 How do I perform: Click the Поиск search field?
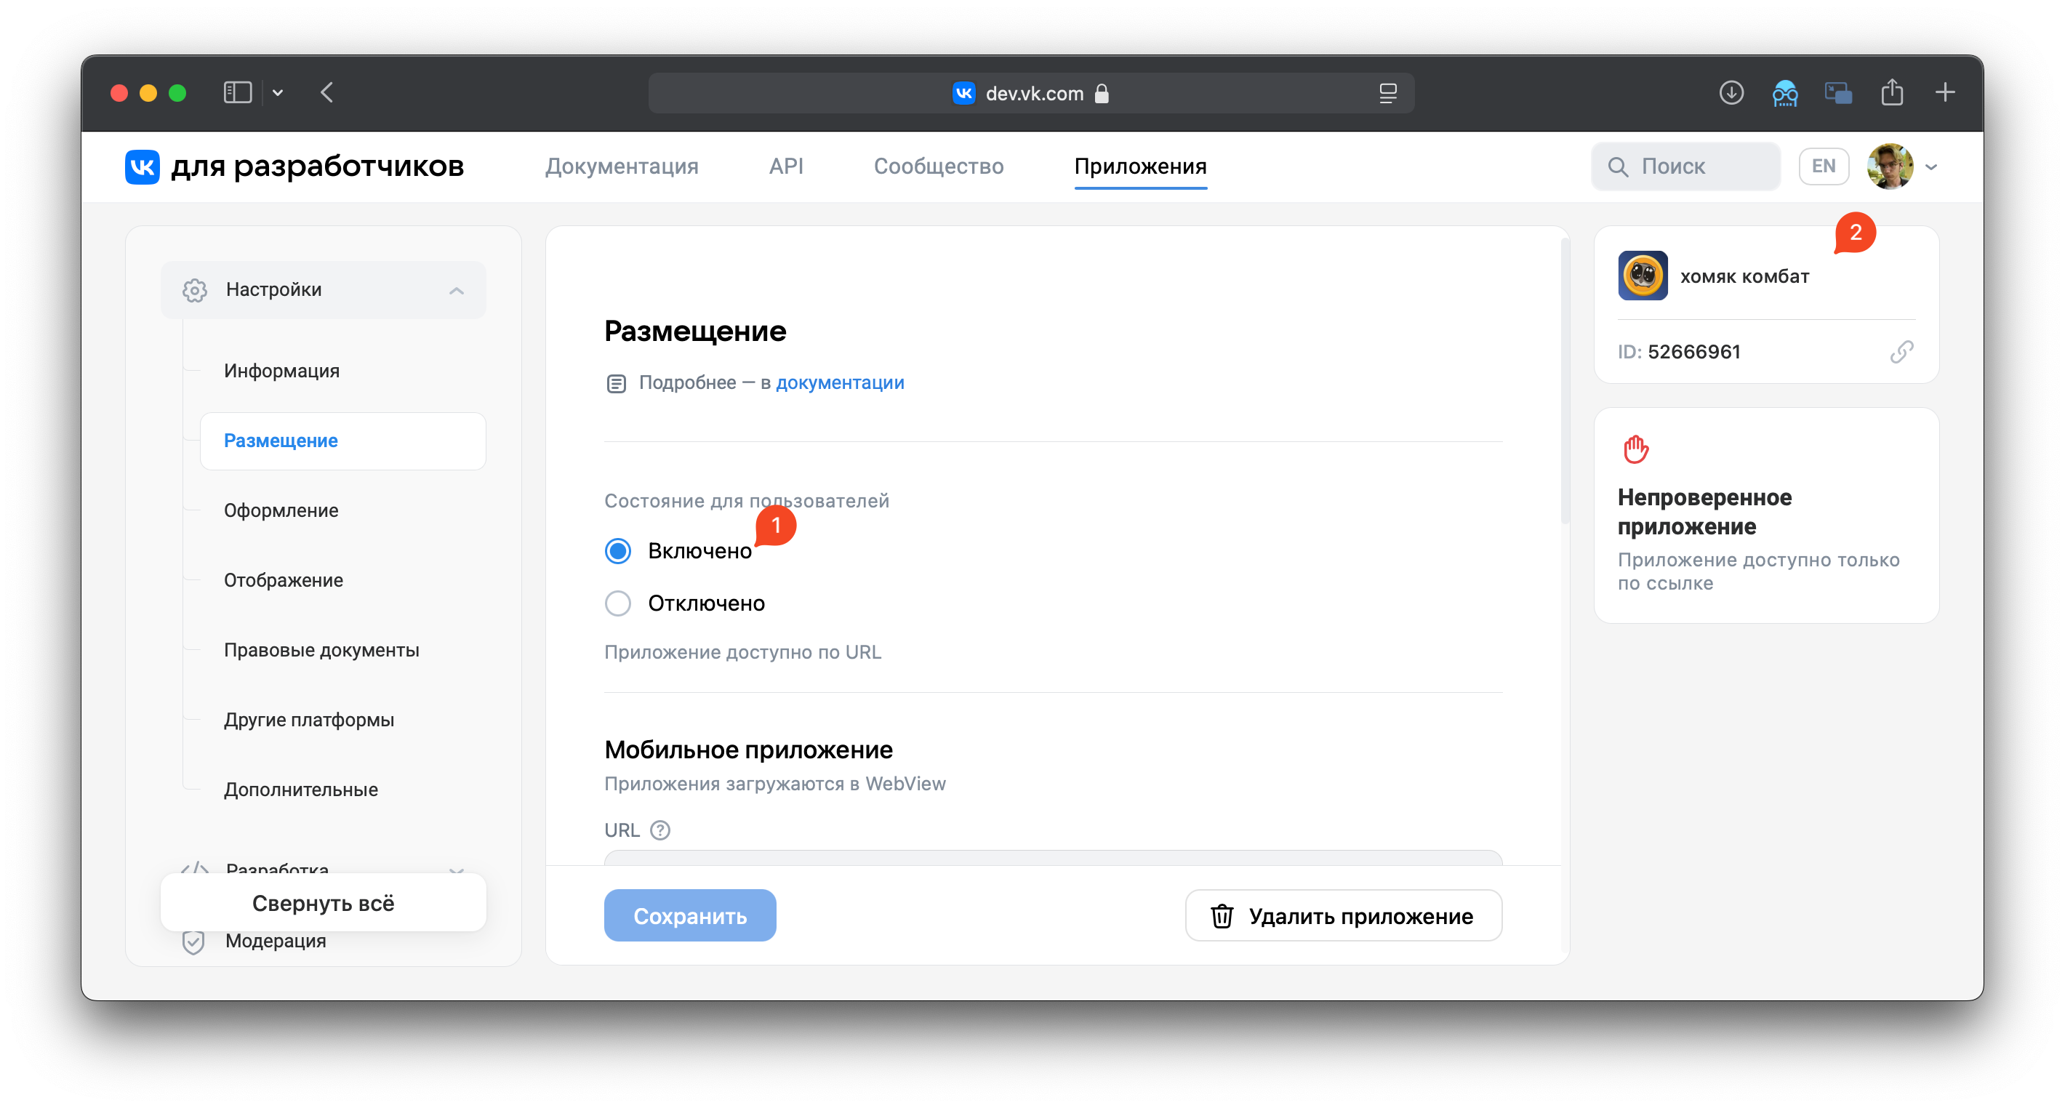point(1686,166)
